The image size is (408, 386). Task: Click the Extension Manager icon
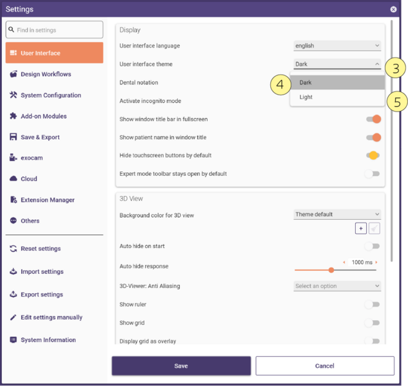[14, 200]
